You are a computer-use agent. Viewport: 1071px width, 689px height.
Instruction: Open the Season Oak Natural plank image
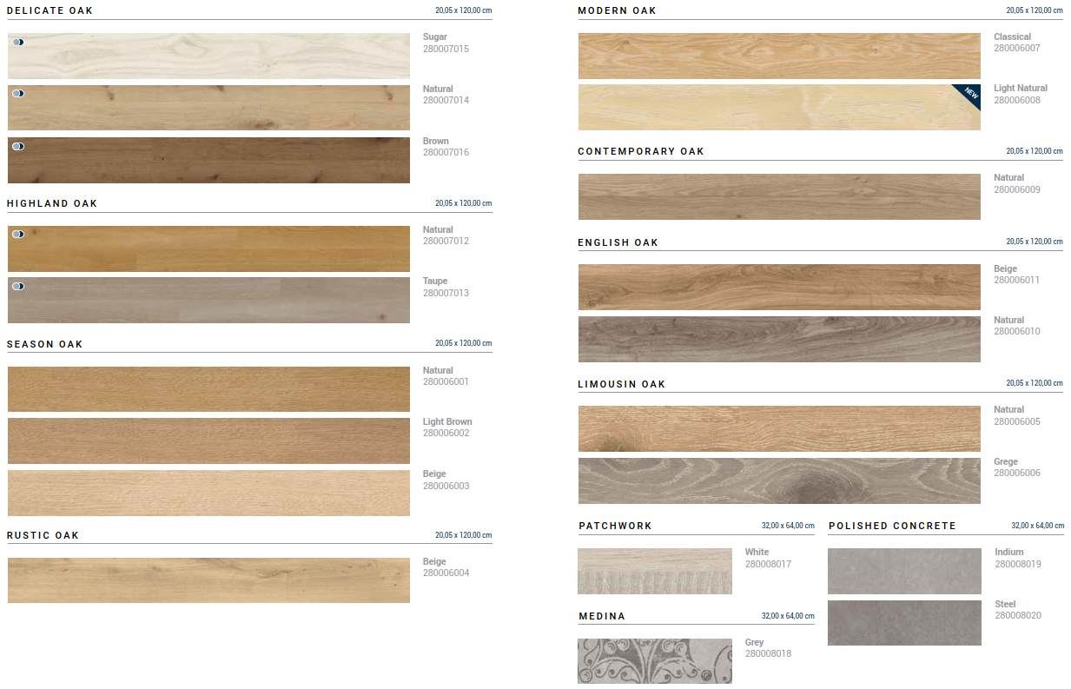click(208, 389)
